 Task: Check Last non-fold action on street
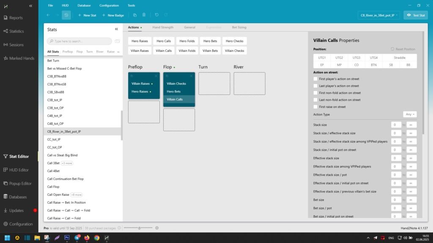pyautogui.click(x=315, y=100)
